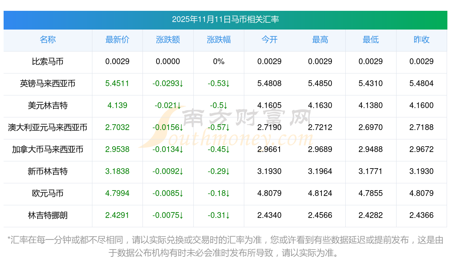
Task: Click the 涨跌幅 column header
Action: 219,40
